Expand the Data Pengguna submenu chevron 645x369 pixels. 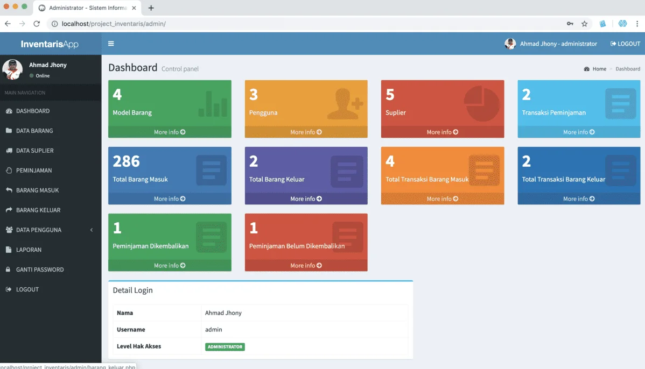(x=92, y=230)
